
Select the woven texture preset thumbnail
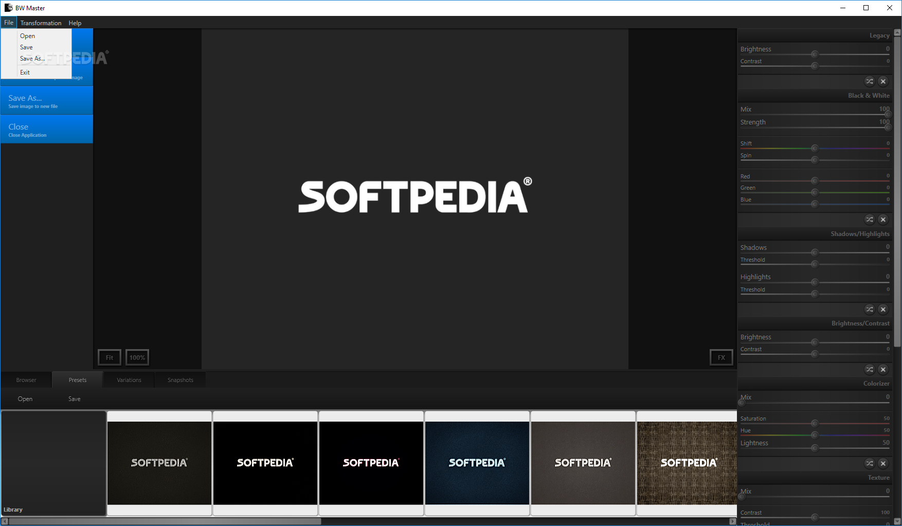click(x=687, y=463)
